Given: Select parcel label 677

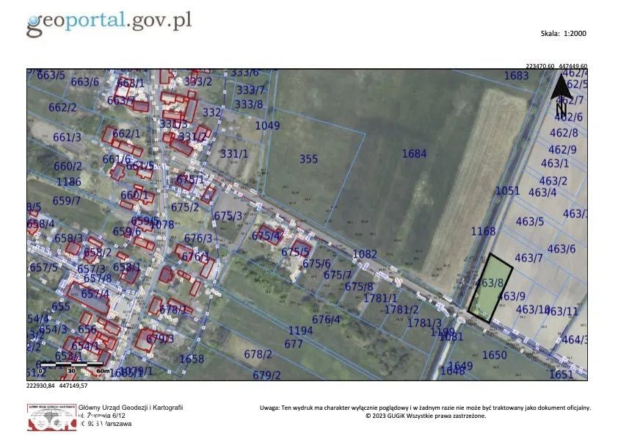Looking at the screenshot, I should pos(294,344).
